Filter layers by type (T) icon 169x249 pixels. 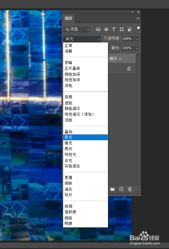(x=114, y=29)
